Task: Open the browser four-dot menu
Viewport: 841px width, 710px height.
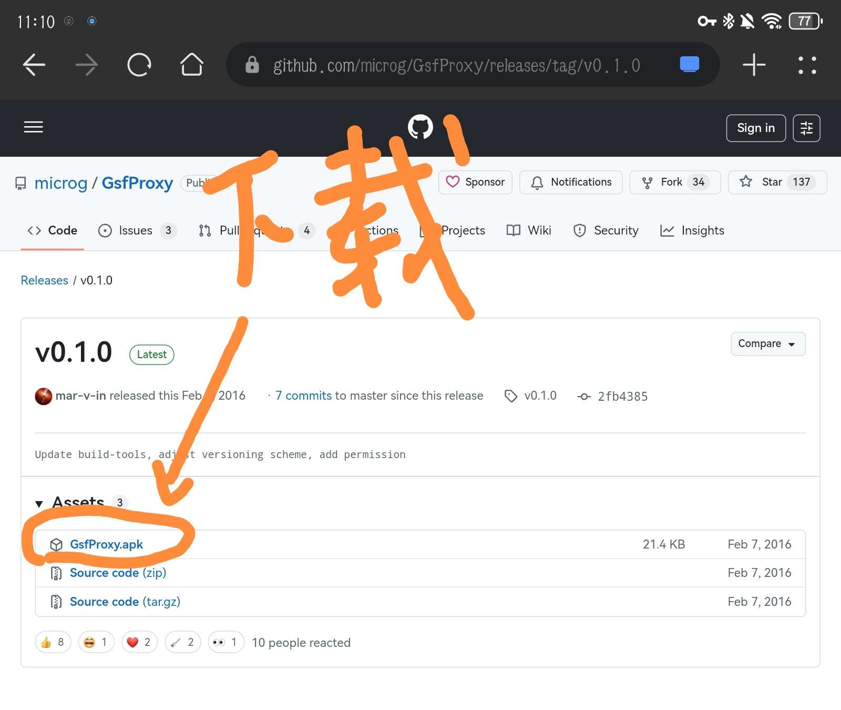Action: 807,65
